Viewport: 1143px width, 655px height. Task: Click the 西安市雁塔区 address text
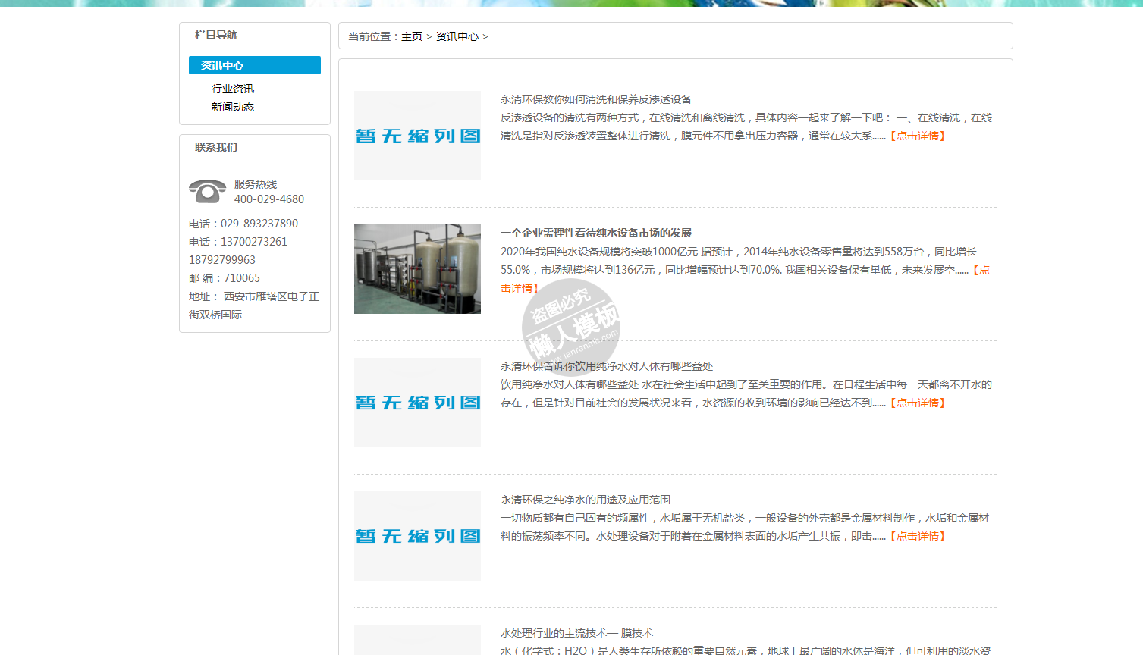pyautogui.click(x=254, y=306)
